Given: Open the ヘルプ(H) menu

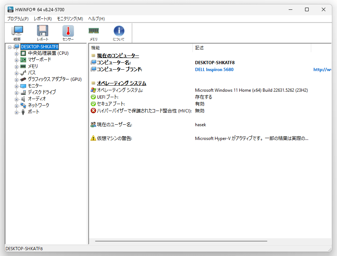Looking at the screenshot, I should tap(97, 18).
